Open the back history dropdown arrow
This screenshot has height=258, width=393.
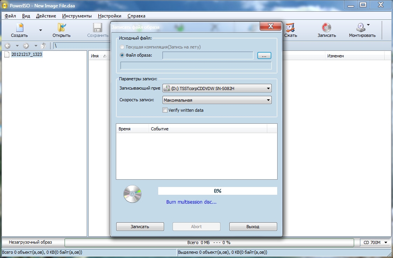tap(17, 45)
